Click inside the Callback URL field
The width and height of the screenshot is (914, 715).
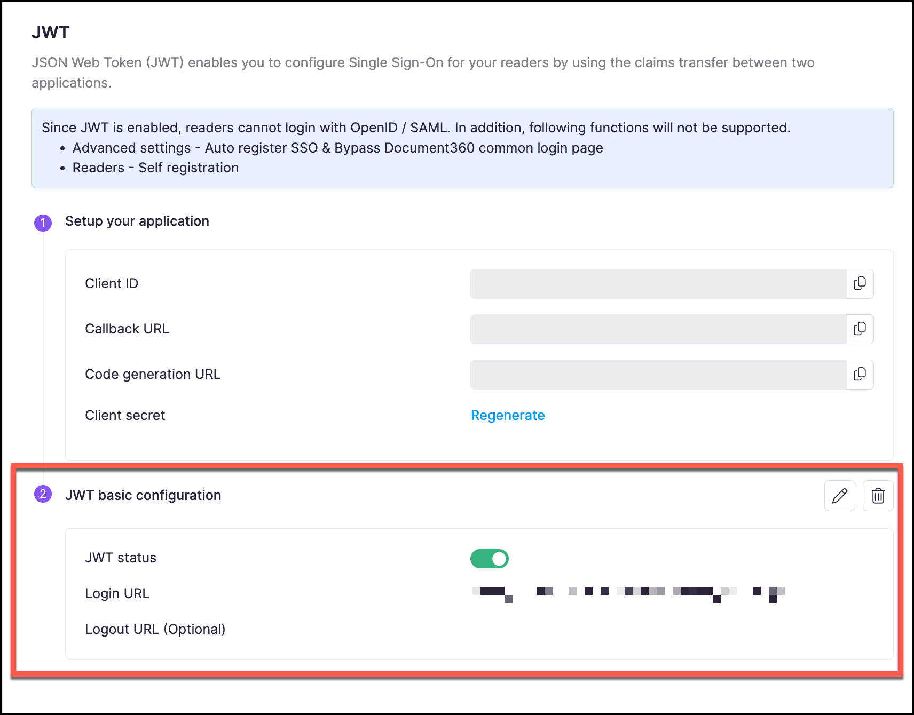(x=658, y=329)
